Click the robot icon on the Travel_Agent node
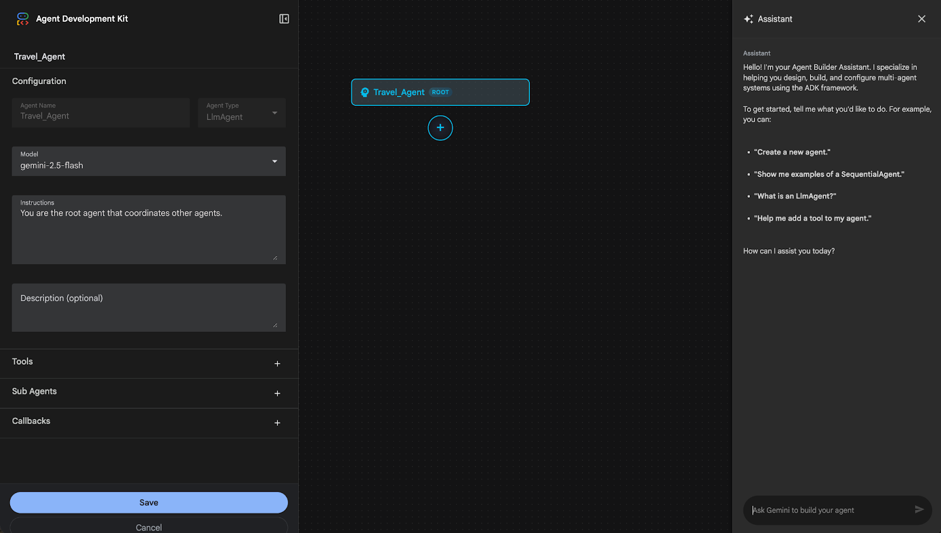The height and width of the screenshot is (533, 941). (364, 92)
